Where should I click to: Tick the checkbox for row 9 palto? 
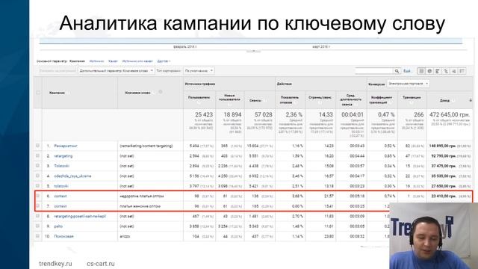(x=38, y=226)
